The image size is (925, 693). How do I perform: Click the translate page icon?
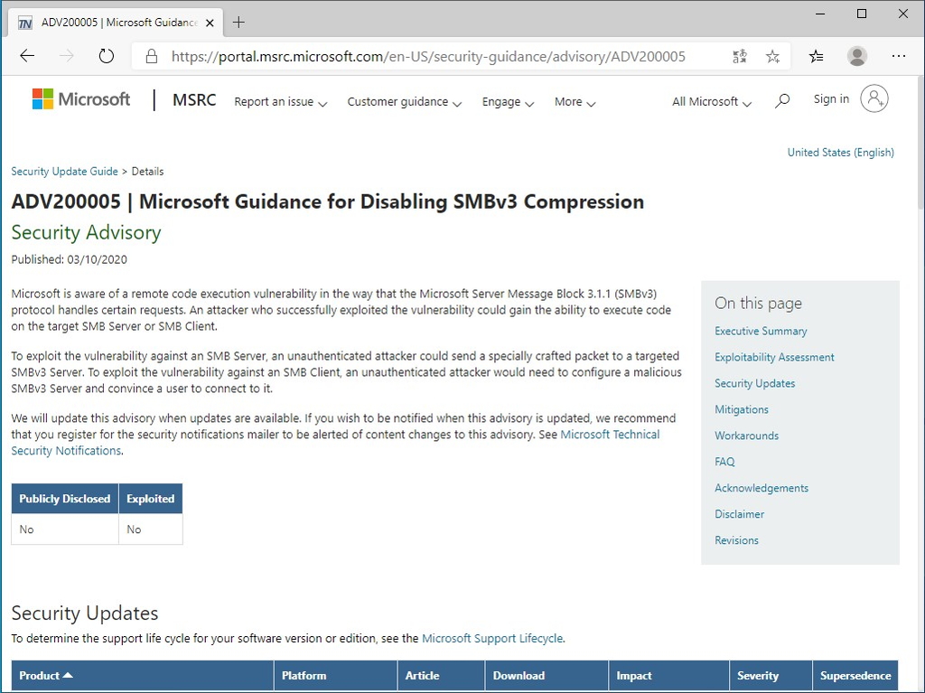coord(739,55)
